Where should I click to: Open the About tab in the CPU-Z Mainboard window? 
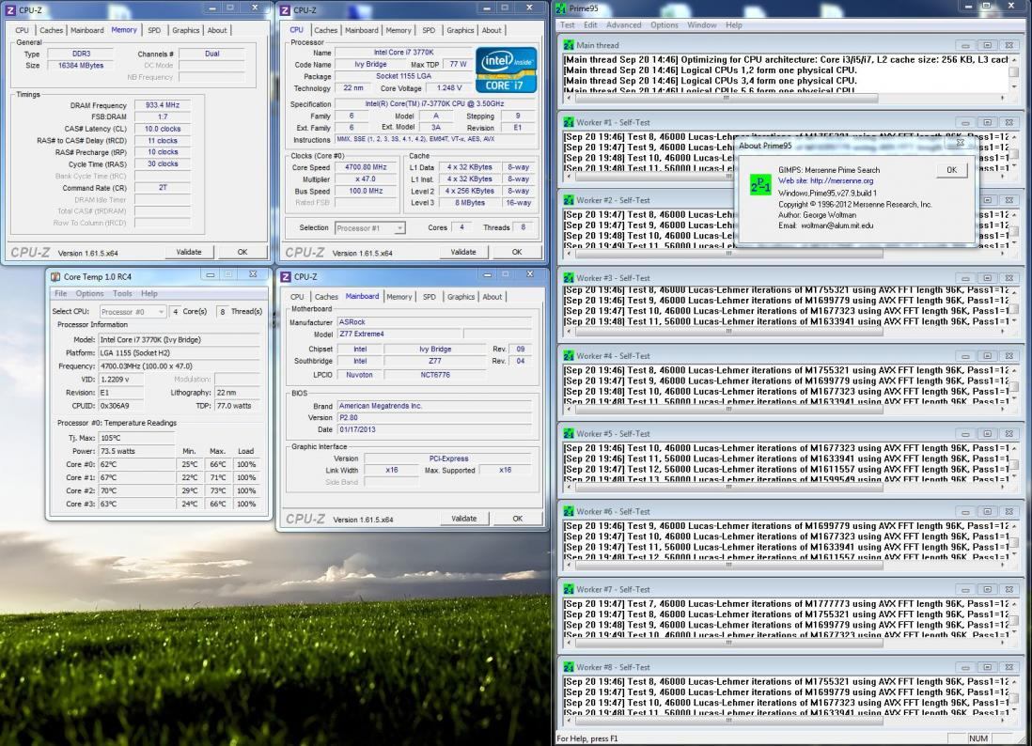point(493,297)
